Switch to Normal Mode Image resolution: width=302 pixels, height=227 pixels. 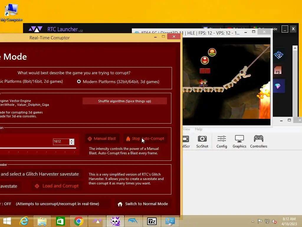click(143, 204)
